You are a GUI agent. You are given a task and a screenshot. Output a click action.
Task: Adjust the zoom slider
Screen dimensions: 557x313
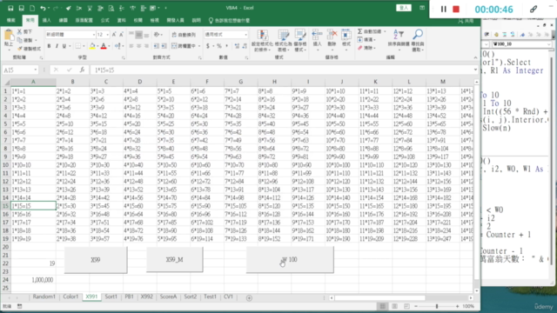tap(437, 306)
